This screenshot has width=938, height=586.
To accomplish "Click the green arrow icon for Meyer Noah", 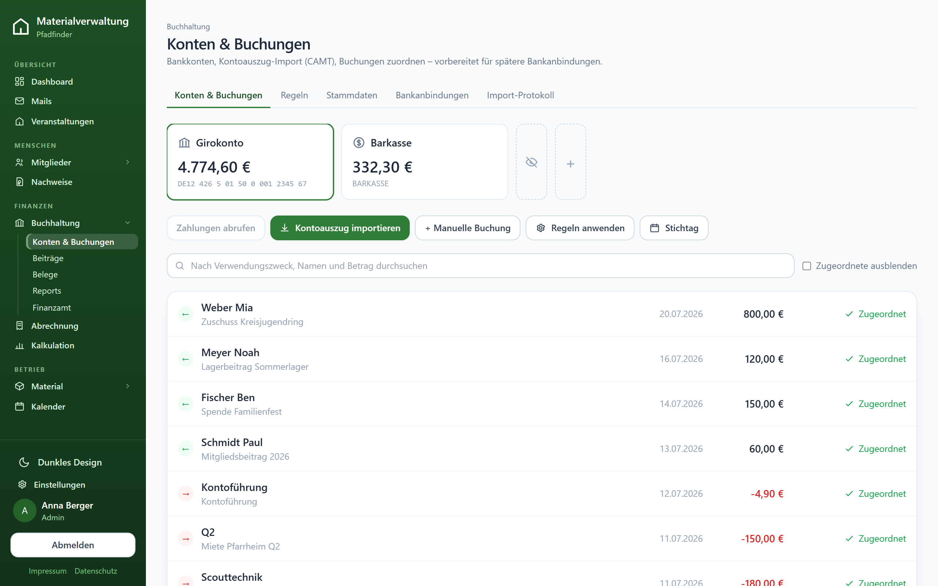I will [186, 359].
